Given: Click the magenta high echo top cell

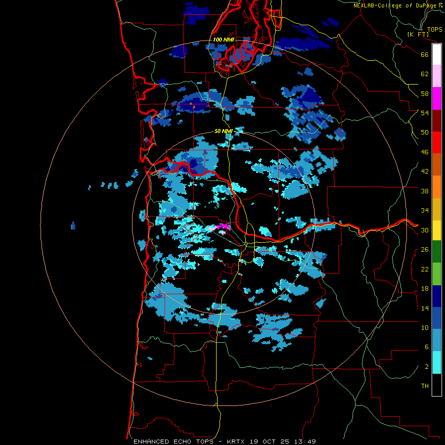Looking at the screenshot, I should pos(223,226).
